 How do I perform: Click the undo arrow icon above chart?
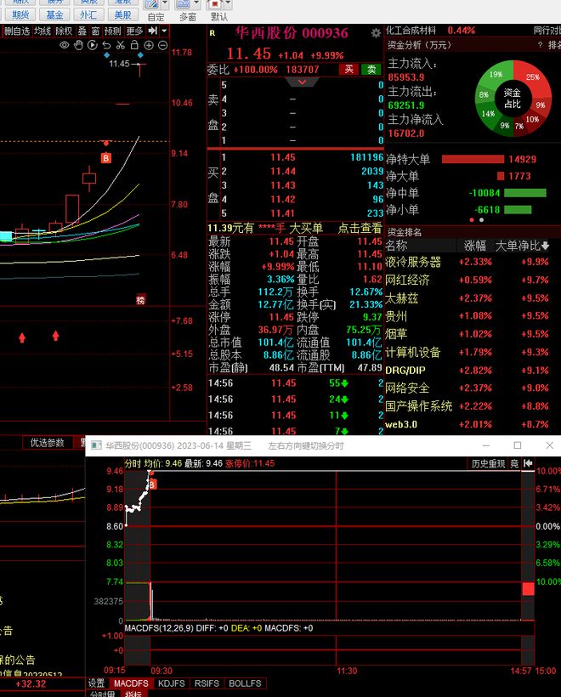coord(106,45)
